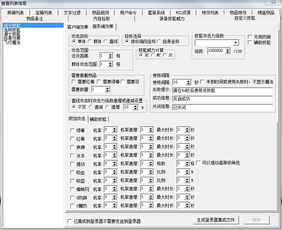Select 飞行魔法 in the skill list
The height and width of the screenshot is (230, 282).
[12, 42]
